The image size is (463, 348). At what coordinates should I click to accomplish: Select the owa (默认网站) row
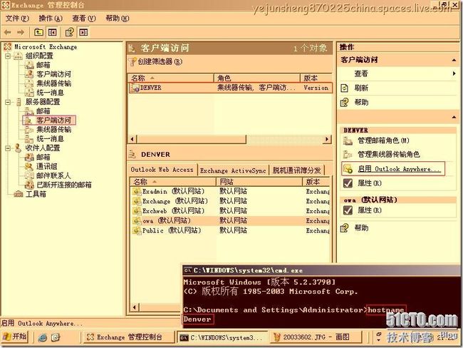(x=231, y=220)
